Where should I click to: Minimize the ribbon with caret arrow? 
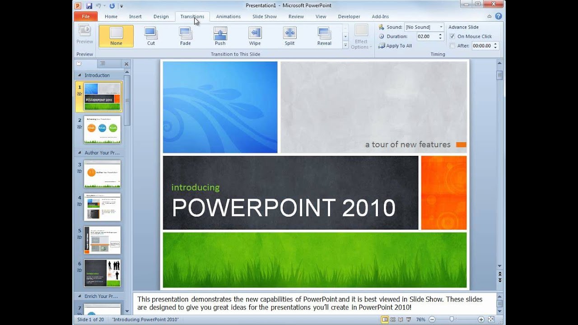pos(489,16)
